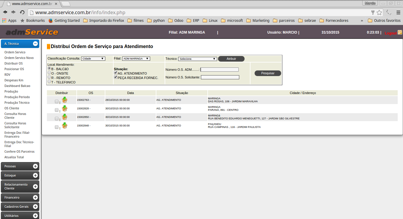Viewport: 403px width, 219px height.
Task: Click the package icon for OS 15002828
Action: (65, 108)
